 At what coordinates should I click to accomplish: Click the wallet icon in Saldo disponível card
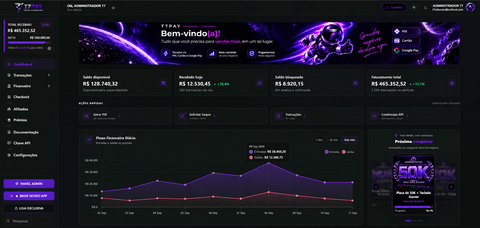[x=163, y=83]
